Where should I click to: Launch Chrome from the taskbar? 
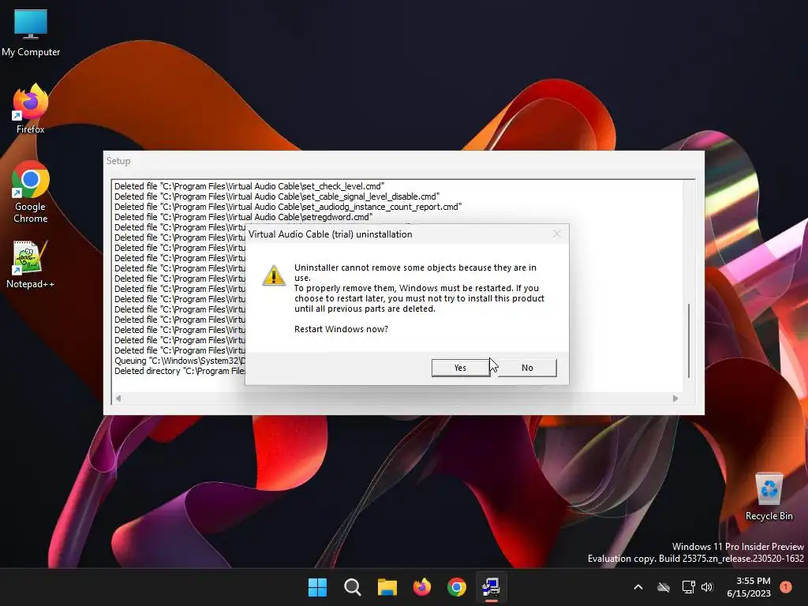point(457,587)
